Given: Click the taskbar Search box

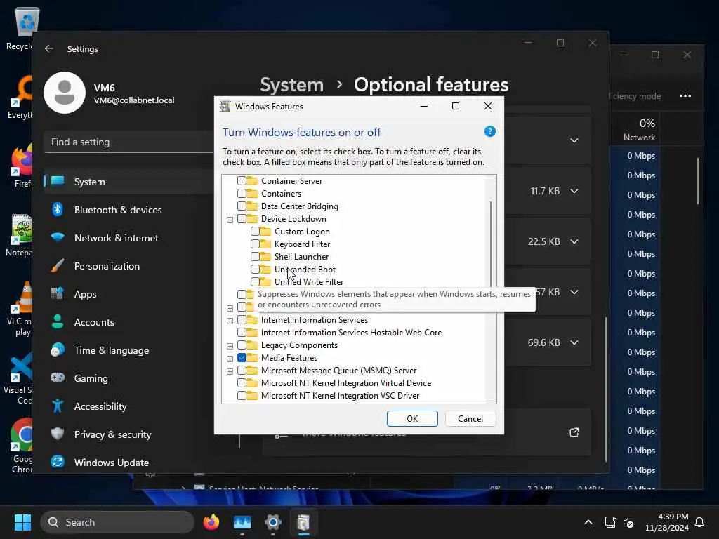Looking at the screenshot, I should (x=117, y=522).
